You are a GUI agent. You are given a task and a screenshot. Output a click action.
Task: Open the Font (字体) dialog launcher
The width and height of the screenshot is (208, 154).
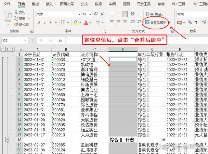(x=105, y=32)
